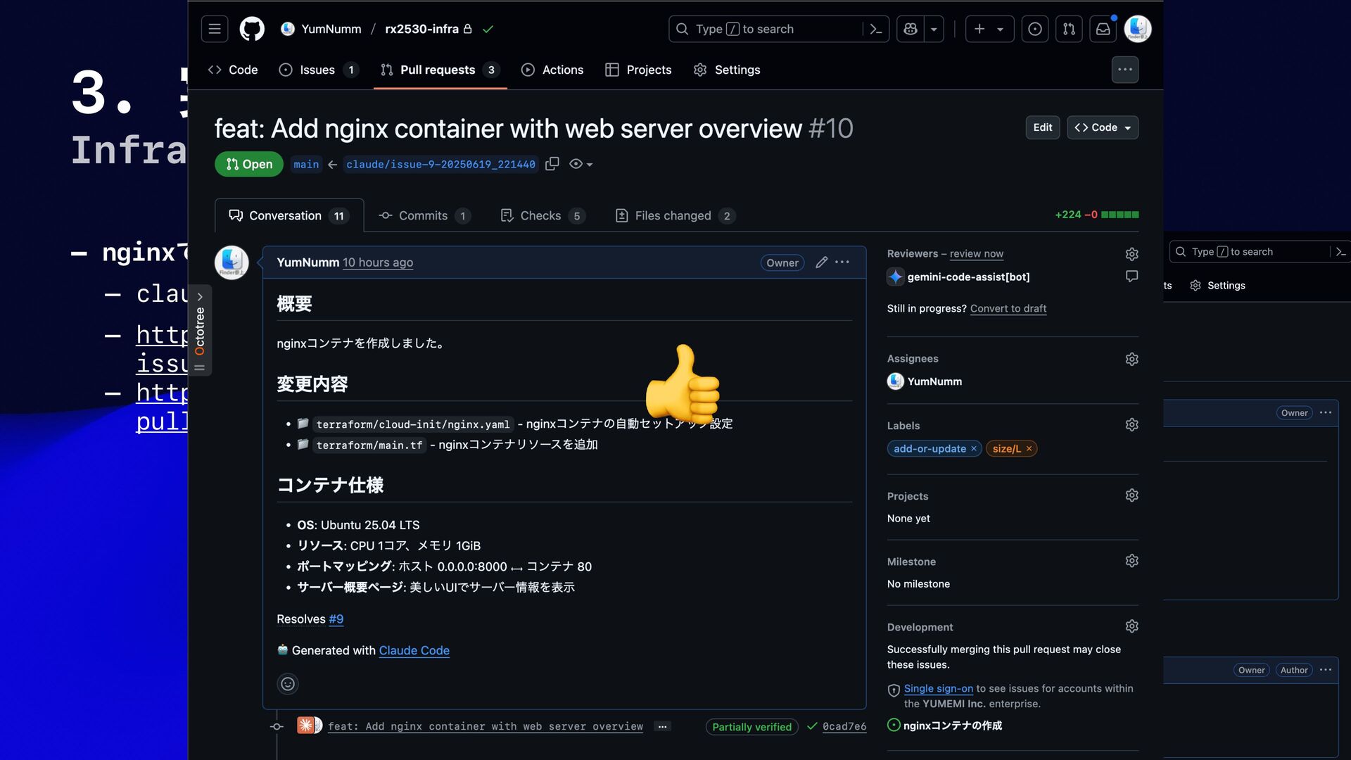The image size is (1351, 760).
Task: Open Settings tab in the background window
Action: pyautogui.click(x=1218, y=286)
